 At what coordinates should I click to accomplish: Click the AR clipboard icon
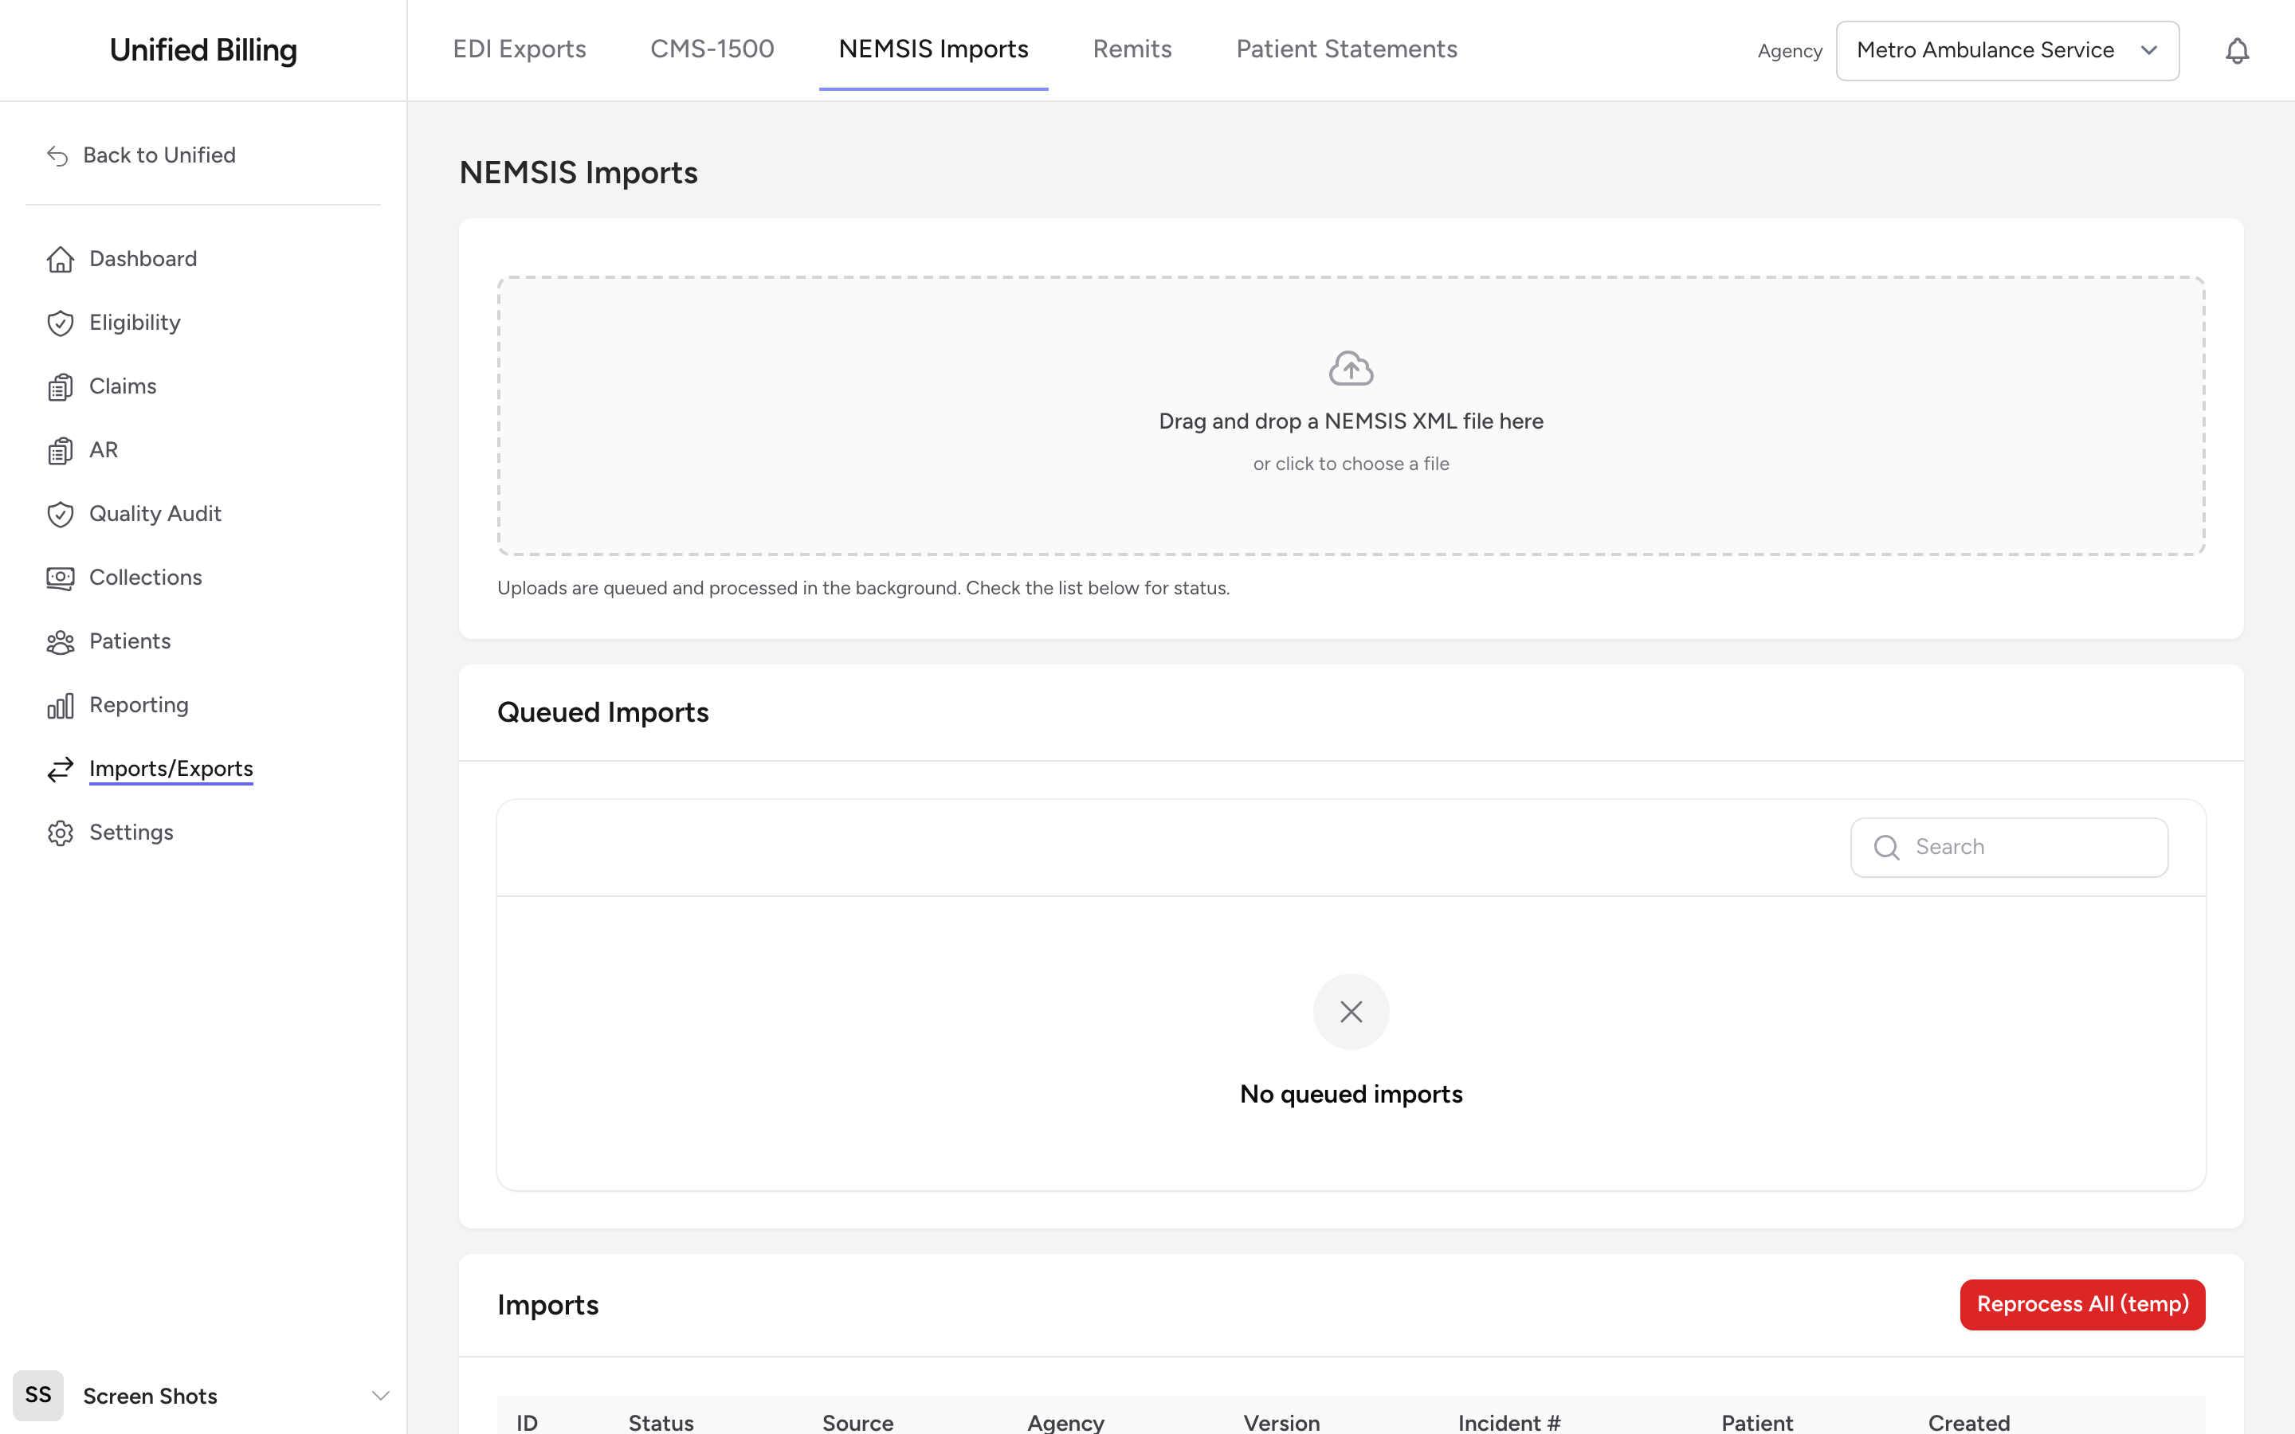pos(61,450)
